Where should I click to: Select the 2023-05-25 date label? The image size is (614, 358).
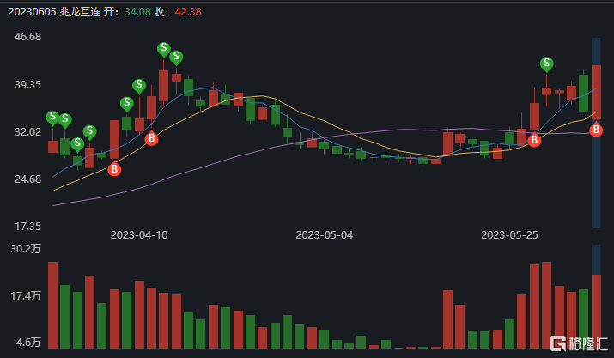point(510,234)
